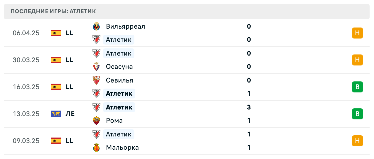Click the 'Последние игры: Атлетик' header
This screenshot has height=159, width=374.
pyautogui.click(x=53, y=11)
